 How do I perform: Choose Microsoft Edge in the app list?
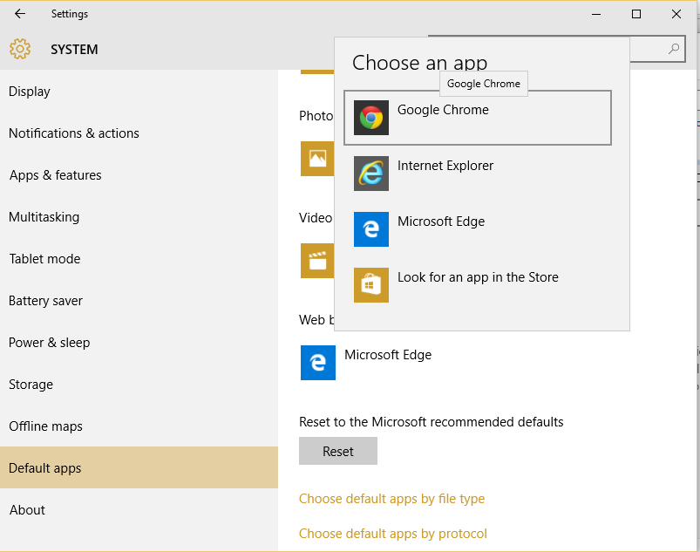[478, 229]
